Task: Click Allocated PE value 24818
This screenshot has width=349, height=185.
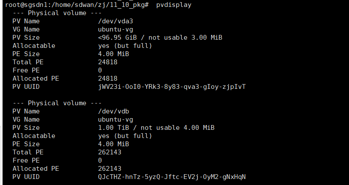Action: 108,78
